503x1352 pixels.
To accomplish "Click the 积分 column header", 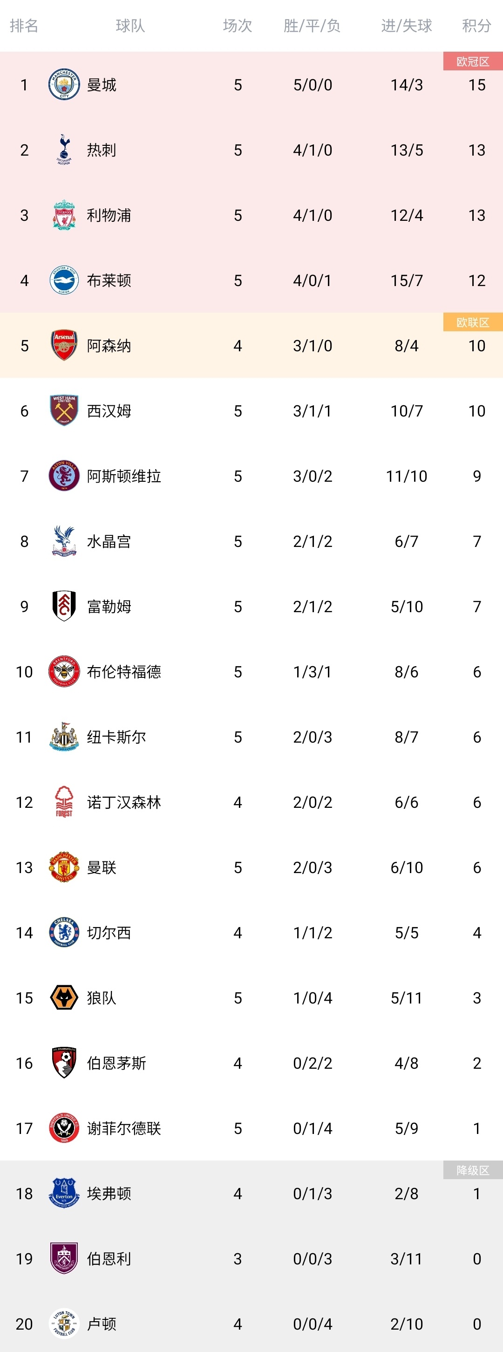I will tap(476, 26).
